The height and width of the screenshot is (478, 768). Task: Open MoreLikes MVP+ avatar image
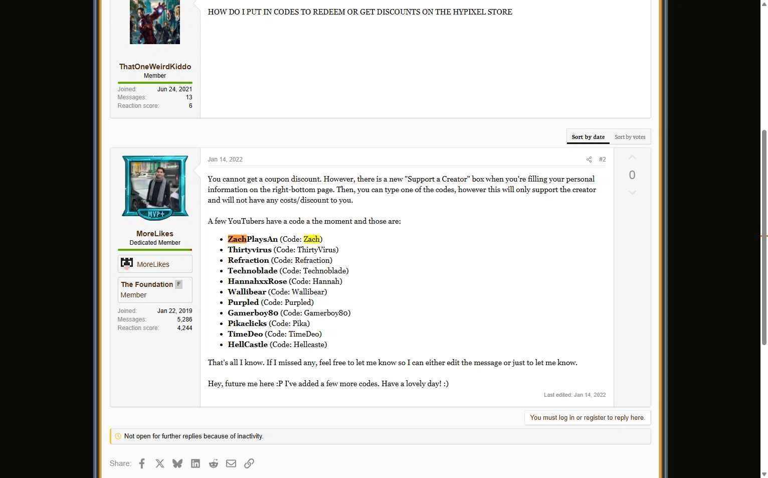click(155, 188)
